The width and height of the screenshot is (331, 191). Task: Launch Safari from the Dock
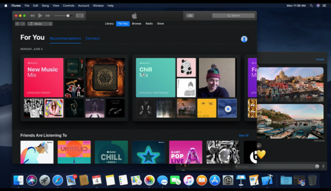tap(57, 180)
